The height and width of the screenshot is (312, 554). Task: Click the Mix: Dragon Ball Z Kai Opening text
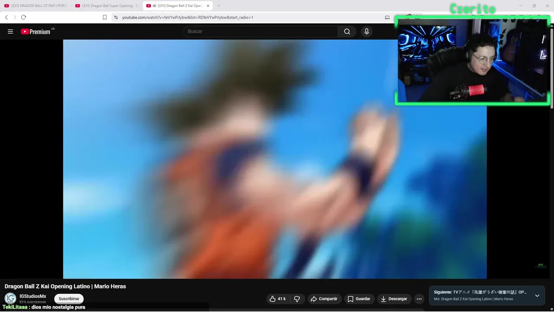473,299
